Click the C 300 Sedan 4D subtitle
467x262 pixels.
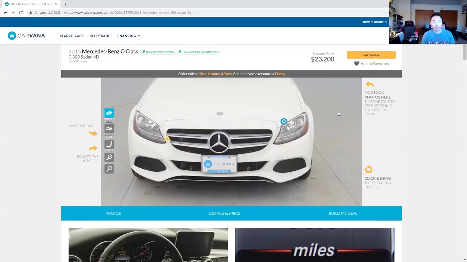point(84,57)
